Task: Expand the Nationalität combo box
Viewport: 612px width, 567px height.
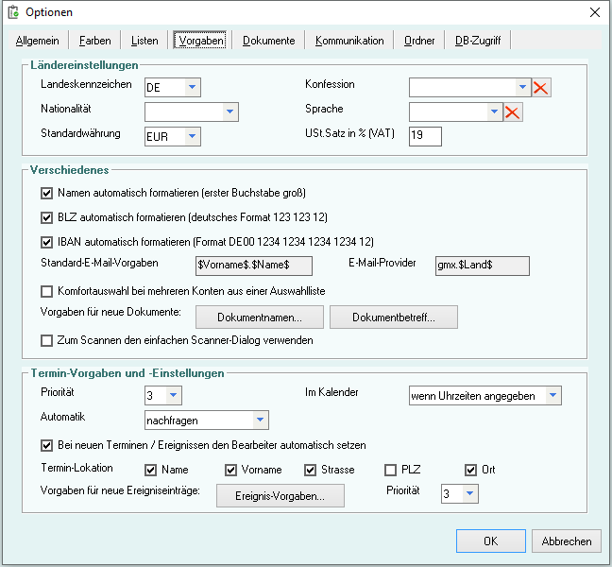Action: click(229, 112)
